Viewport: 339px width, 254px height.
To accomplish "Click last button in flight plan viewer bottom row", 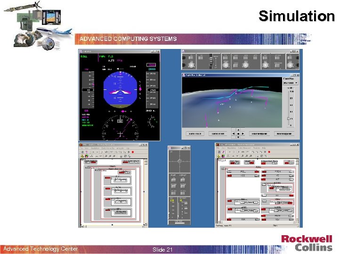I will (x=284, y=134).
